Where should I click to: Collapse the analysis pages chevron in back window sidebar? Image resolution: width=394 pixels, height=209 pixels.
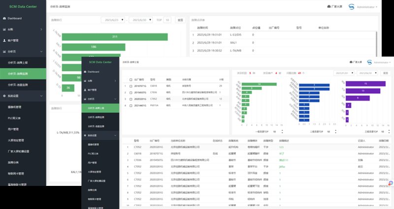coord(41,52)
